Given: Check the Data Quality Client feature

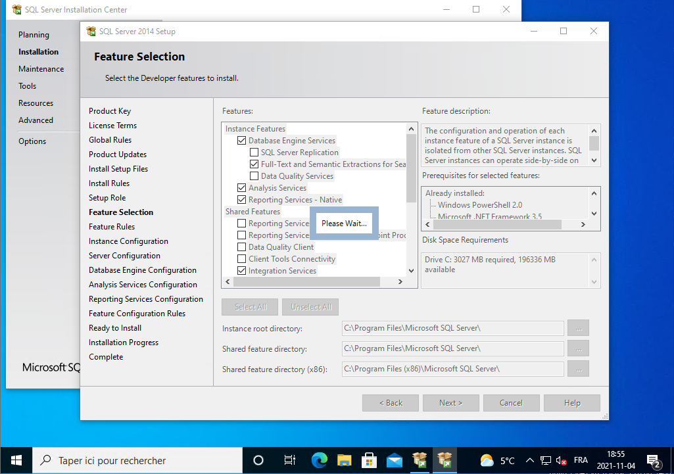Looking at the screenshot, I should pyautogui.click(x=242, y=247).
